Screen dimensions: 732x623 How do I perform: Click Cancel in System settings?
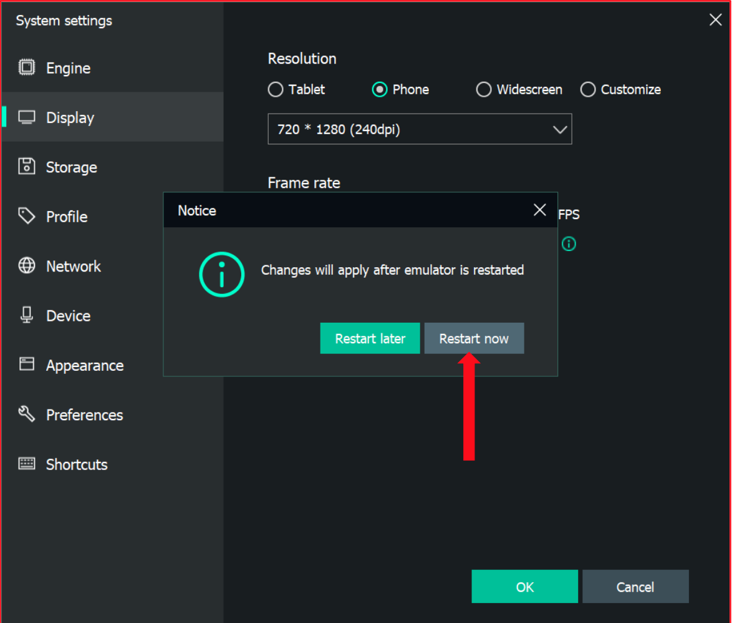[635, 587]
